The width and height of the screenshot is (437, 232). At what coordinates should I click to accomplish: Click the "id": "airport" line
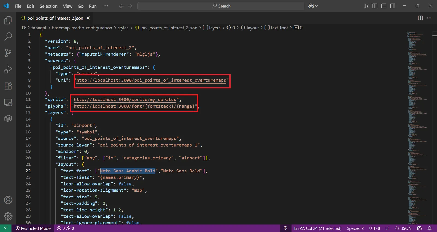[76, 126]
